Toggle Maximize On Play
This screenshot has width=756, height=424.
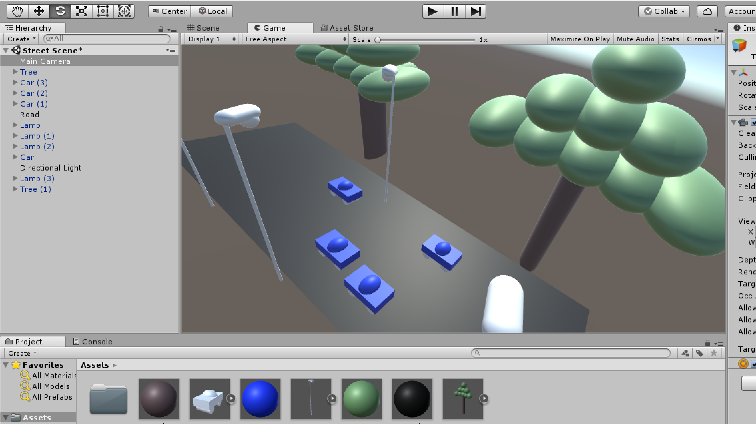[x=580, y=39]
